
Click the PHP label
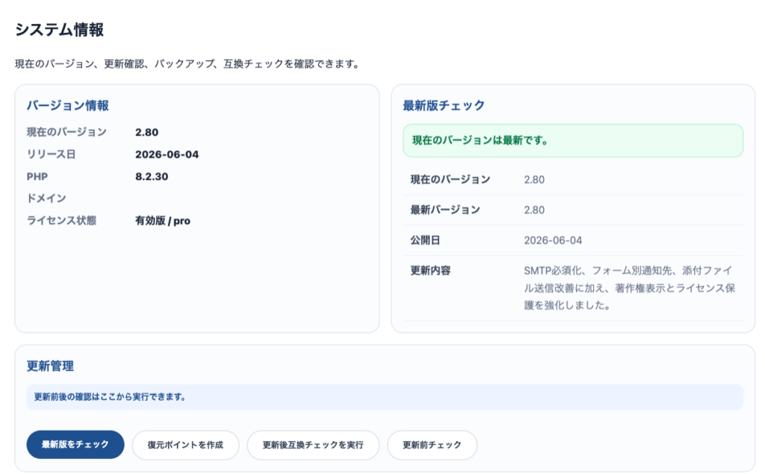pos(37,176)
